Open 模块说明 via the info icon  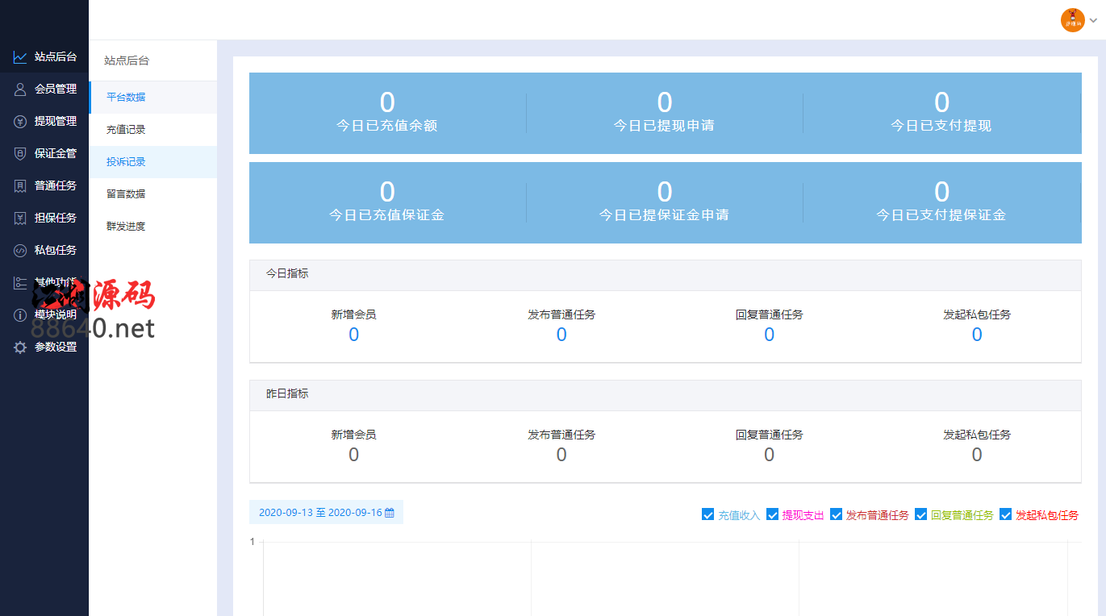pos(19,314)
